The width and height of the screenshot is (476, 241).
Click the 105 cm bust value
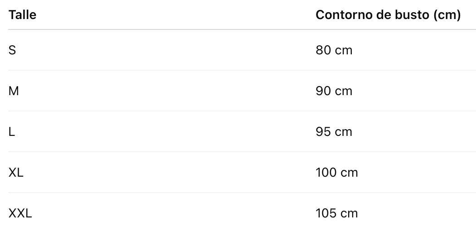click(x=337, y=213)
